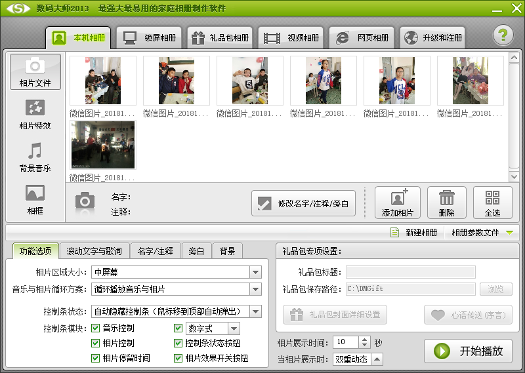Click the 新建相册 document icon button

point(414,232)
